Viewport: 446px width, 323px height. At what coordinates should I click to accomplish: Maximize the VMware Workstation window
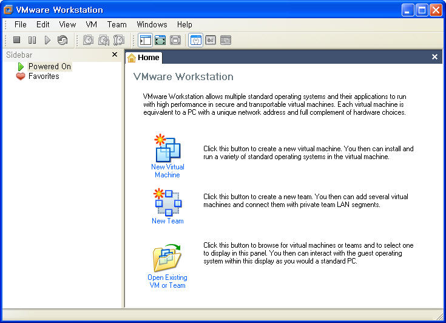click(422, 10)
